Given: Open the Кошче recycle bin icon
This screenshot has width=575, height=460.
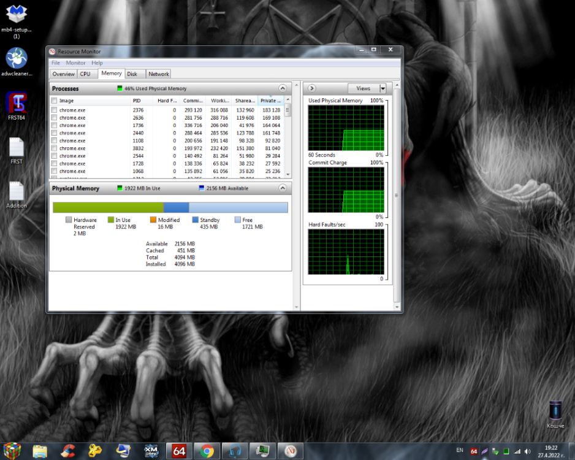Looking at the screenshot, I should point(555,415).
